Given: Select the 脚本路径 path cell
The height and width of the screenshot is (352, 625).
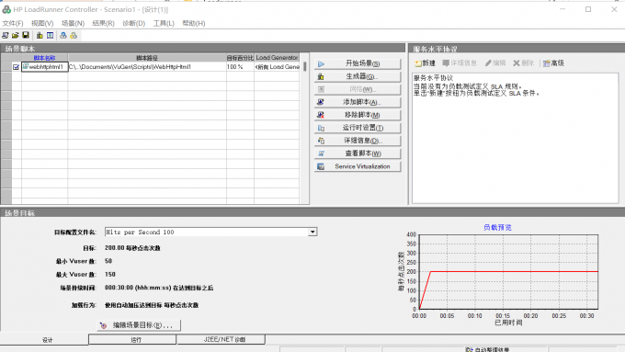Looking at the screenshot, I should [147, 67].
